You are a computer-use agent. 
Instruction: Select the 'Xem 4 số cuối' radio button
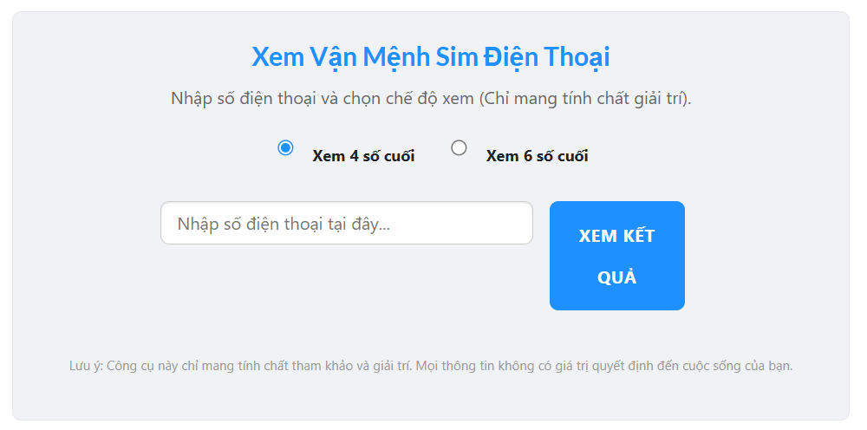pos(285,147)
